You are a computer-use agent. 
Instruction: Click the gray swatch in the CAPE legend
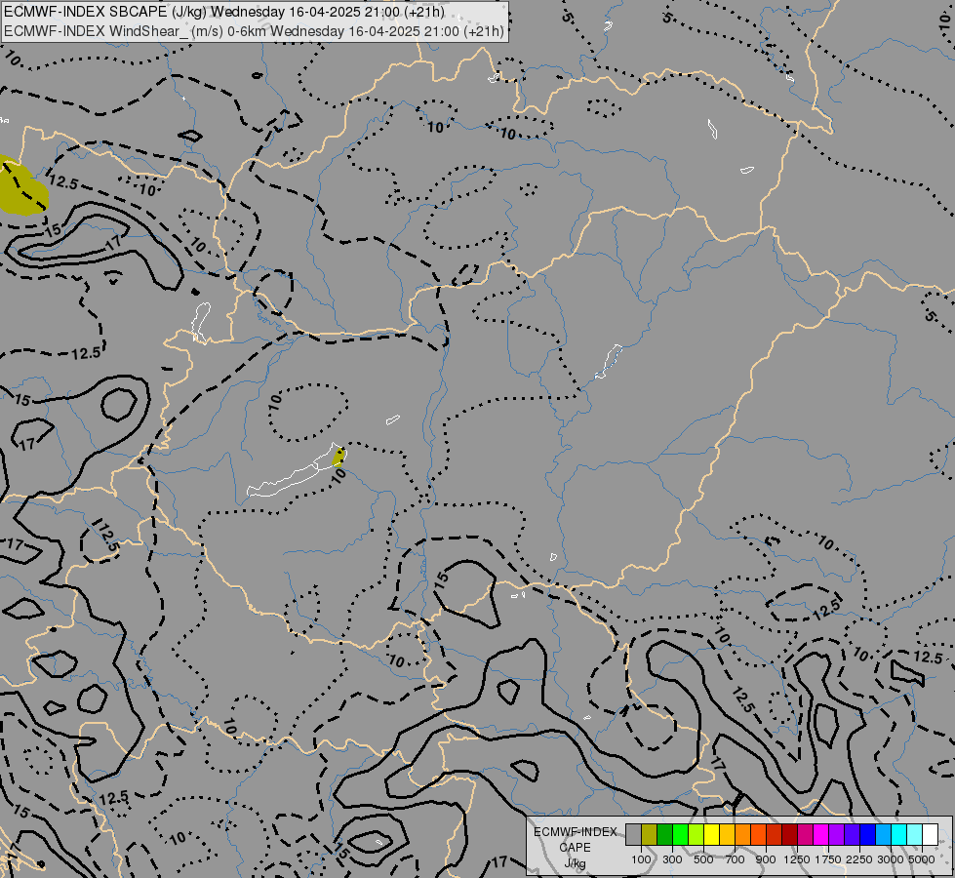coord(633,835)
